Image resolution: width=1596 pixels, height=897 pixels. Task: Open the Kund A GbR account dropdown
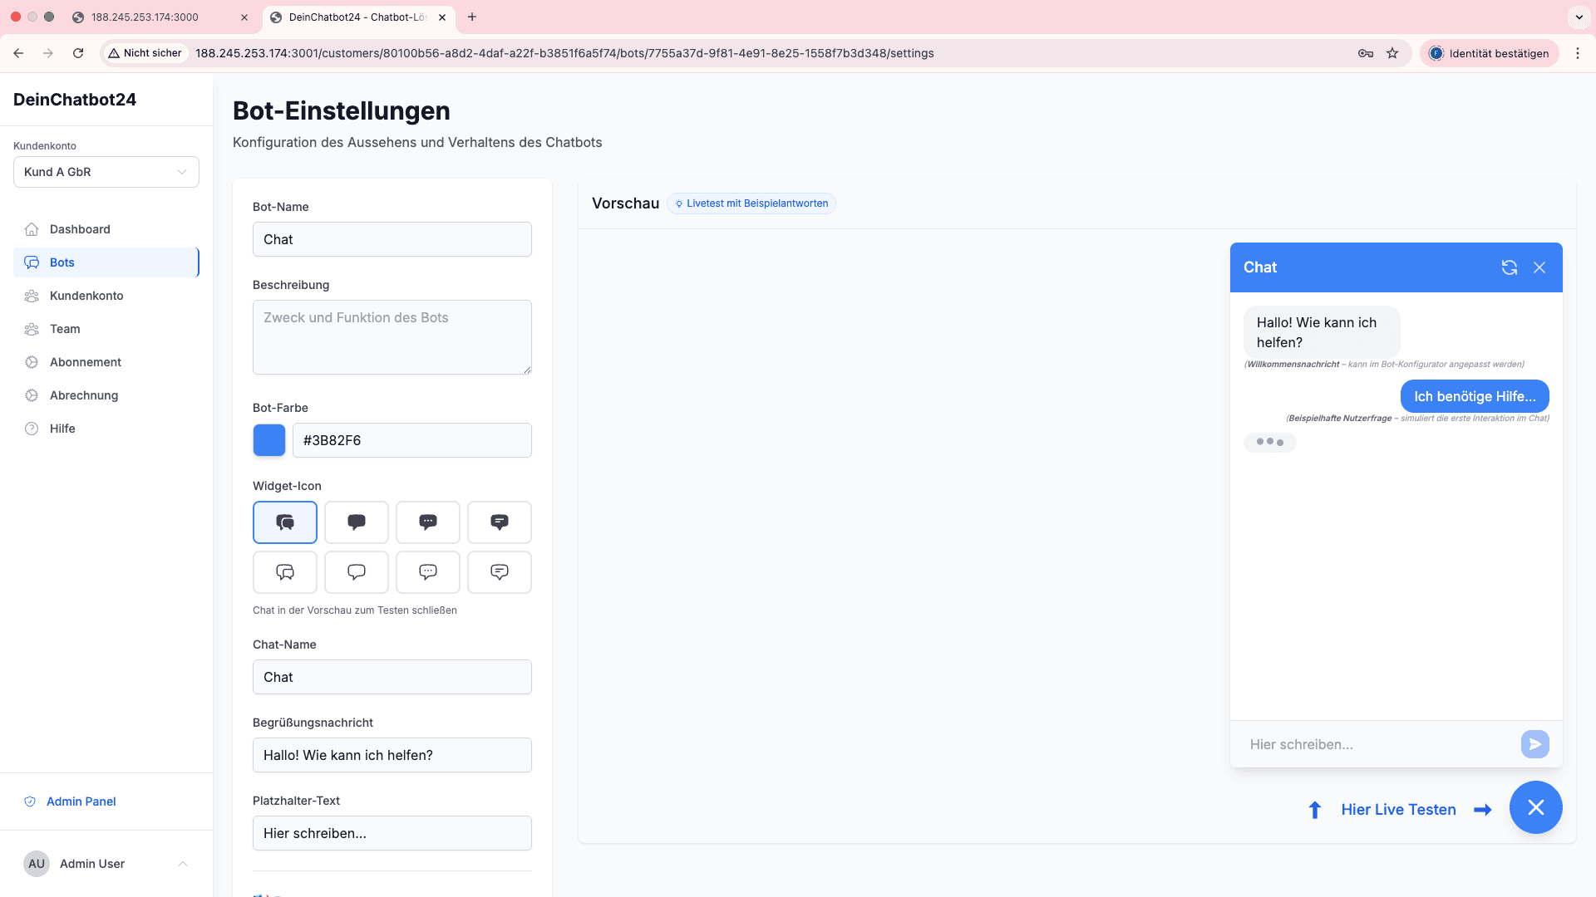pyautogui.click(x=106, y=172)
